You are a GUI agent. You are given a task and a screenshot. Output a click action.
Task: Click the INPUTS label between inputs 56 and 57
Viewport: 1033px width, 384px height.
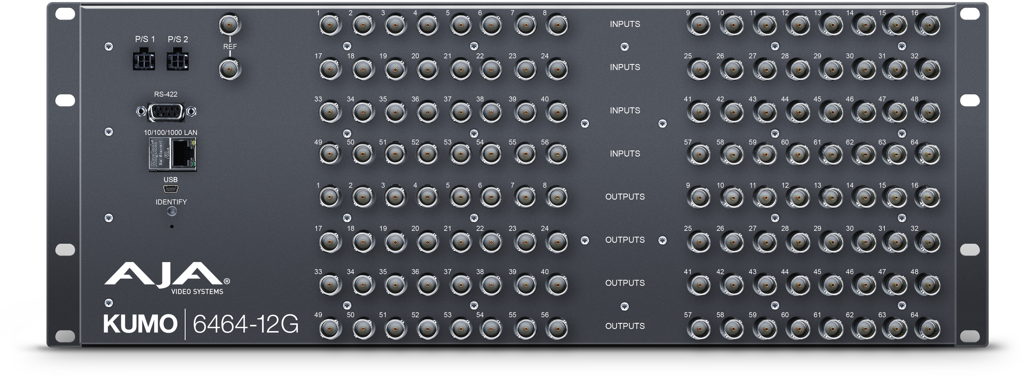point(625,154)
